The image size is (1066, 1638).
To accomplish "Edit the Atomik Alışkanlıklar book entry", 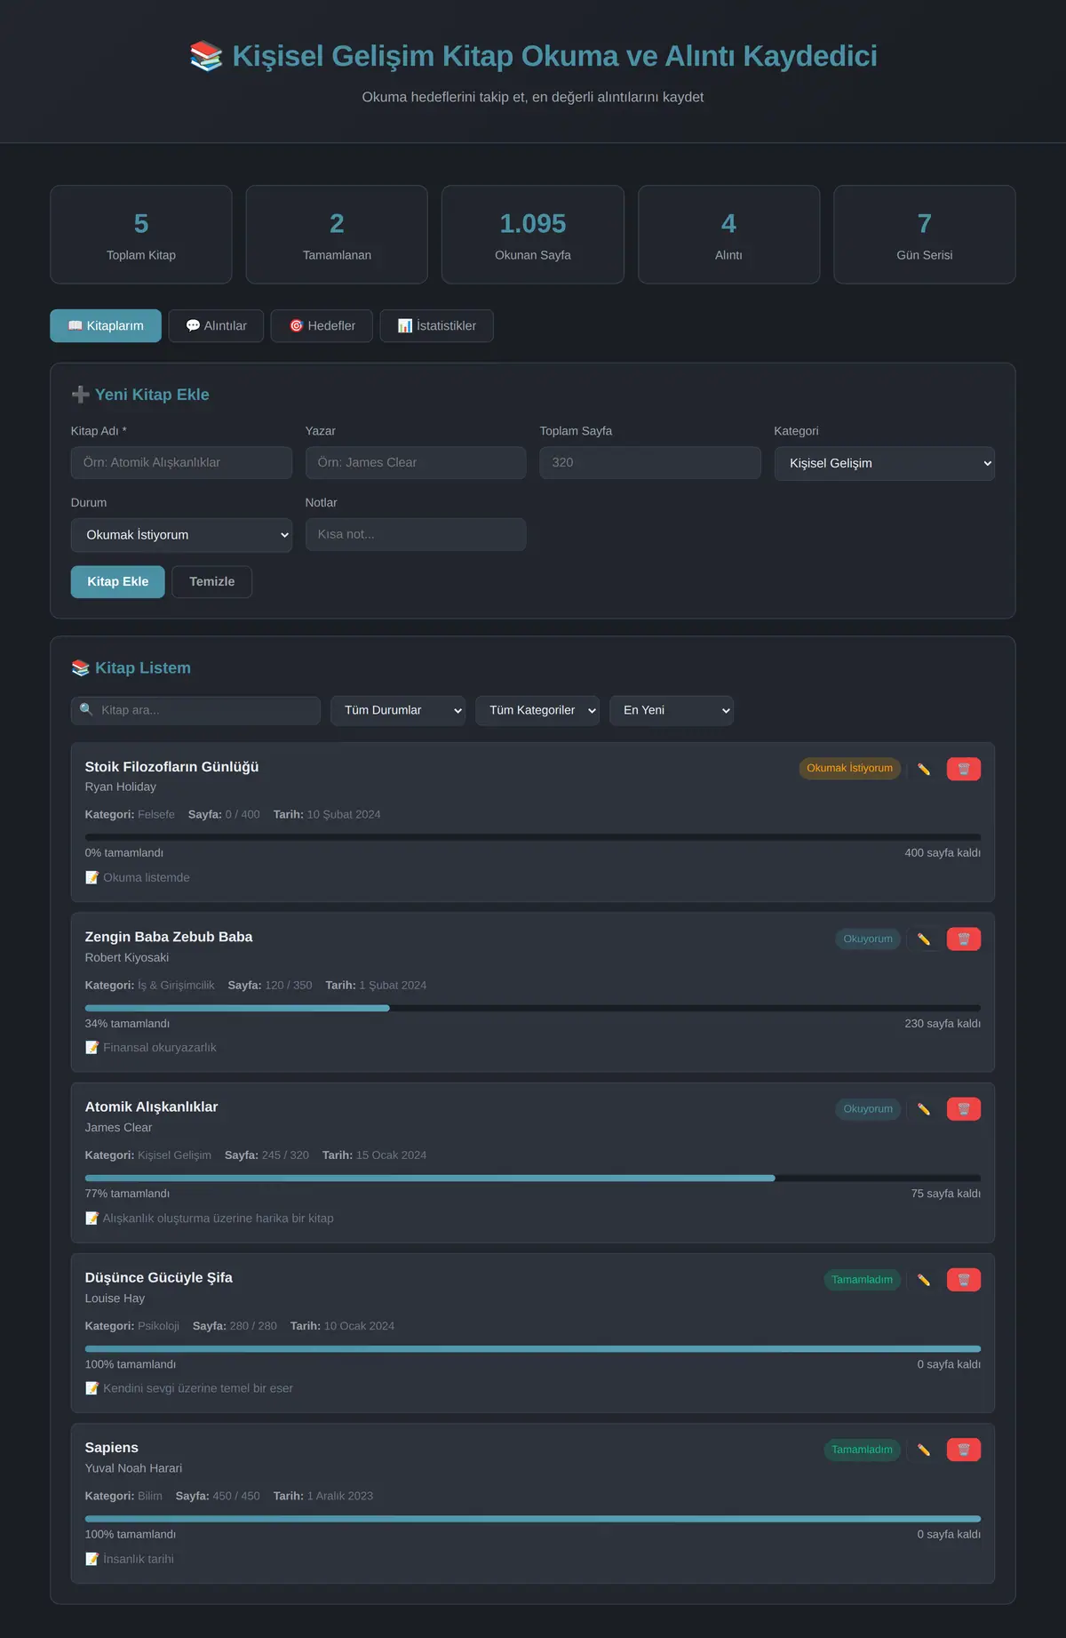I will pyautogui.click(x=924, y=1109).
